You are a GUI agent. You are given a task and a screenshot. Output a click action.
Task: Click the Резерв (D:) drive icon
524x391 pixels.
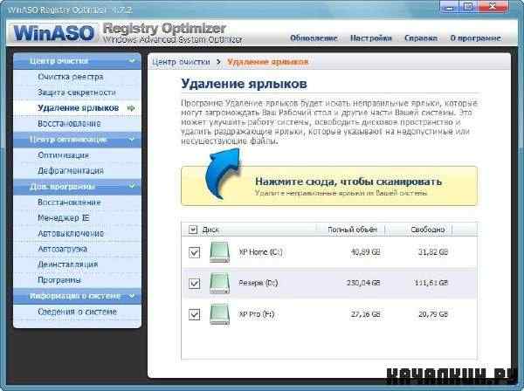pyautogui.click(x=219, y=283)
